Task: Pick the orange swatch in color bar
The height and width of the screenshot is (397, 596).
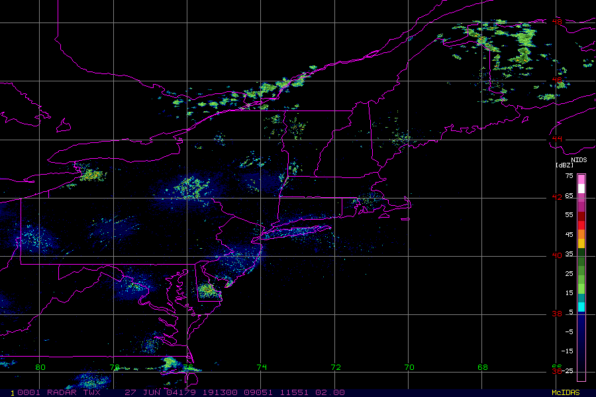Action: (581, 234)
